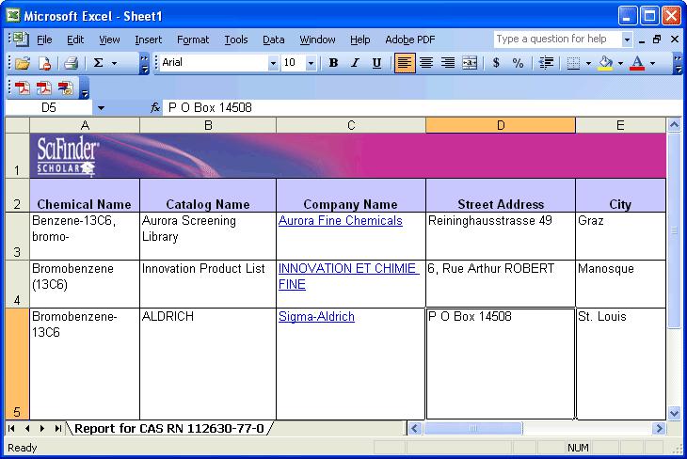Select the Report for CAS RN 112630-77-0 tab
This screenshot has width=687, height=459.
(169, 428)
